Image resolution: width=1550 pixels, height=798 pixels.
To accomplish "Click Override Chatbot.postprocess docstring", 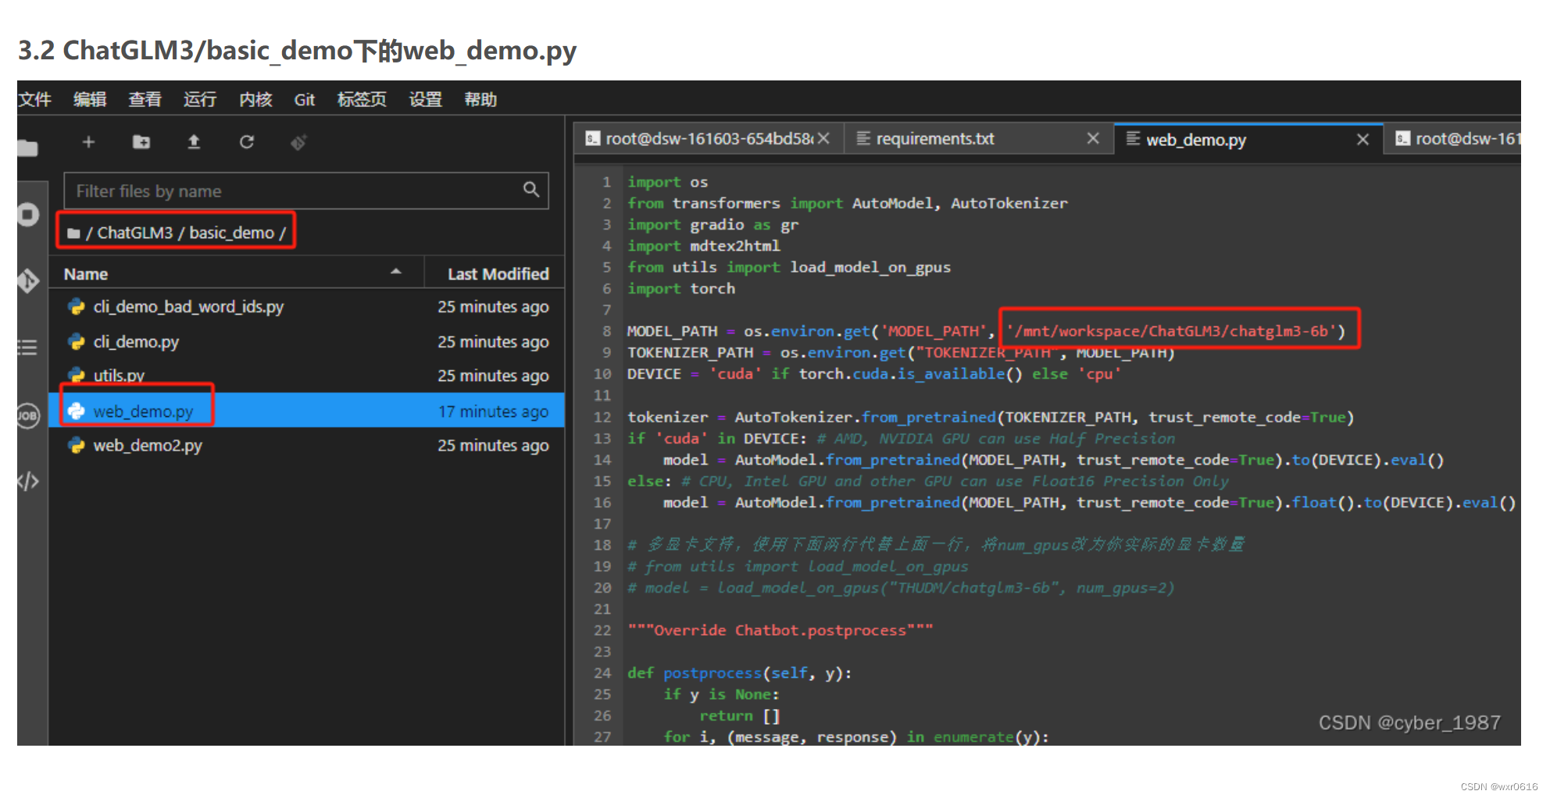I will (780, 630).
